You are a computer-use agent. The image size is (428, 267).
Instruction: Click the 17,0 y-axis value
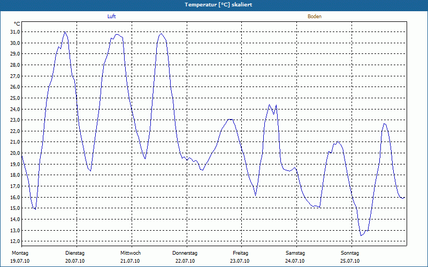point(15,186)
